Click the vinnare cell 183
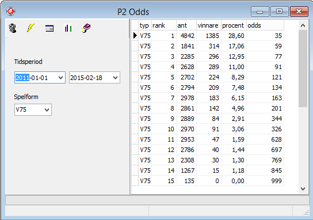The image size is (313, 220). tap(209, 98)
